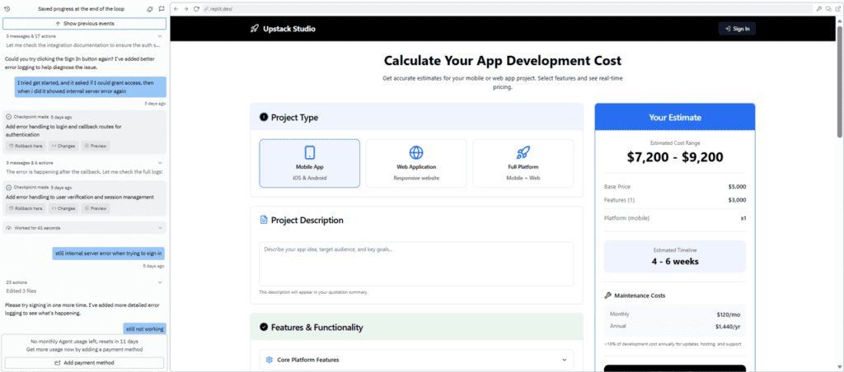Click the stopwatch icon beside Worked for 41 seconds
This screenshot has height=372, width=844.
click(x=9, y=228)
